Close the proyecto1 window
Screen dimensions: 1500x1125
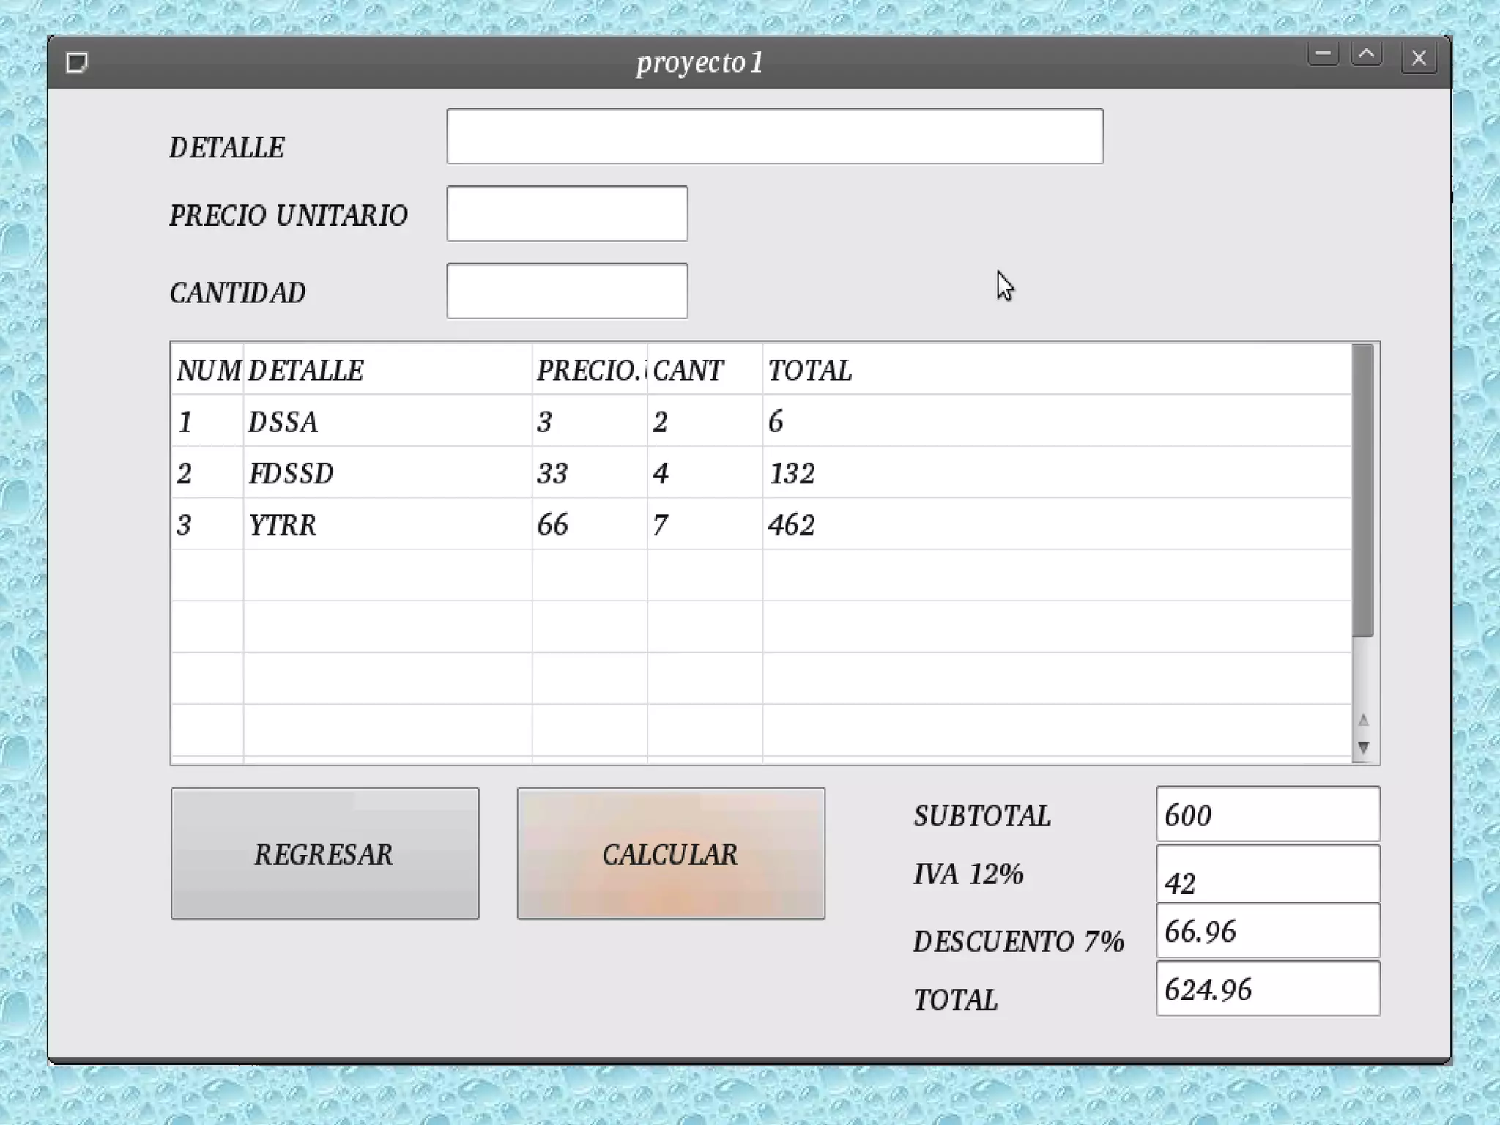(1419, 58)
